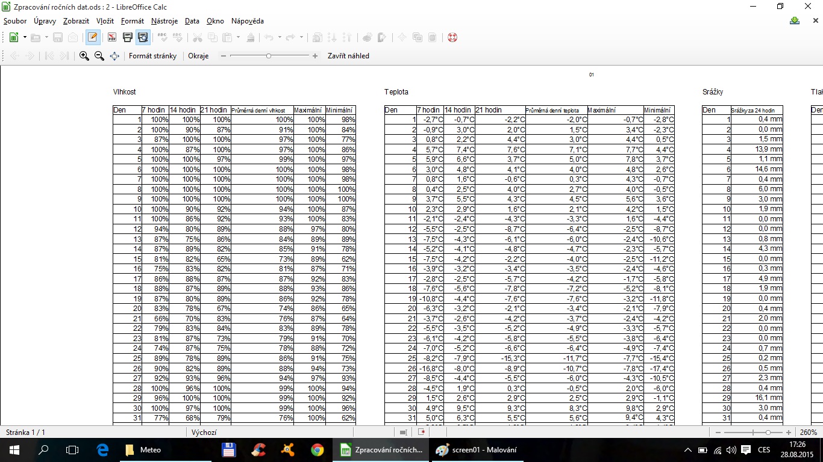Viewport: 823px width, 462px height.
Task: Click the Print icon in toolbar
Action: coord(127,37)
